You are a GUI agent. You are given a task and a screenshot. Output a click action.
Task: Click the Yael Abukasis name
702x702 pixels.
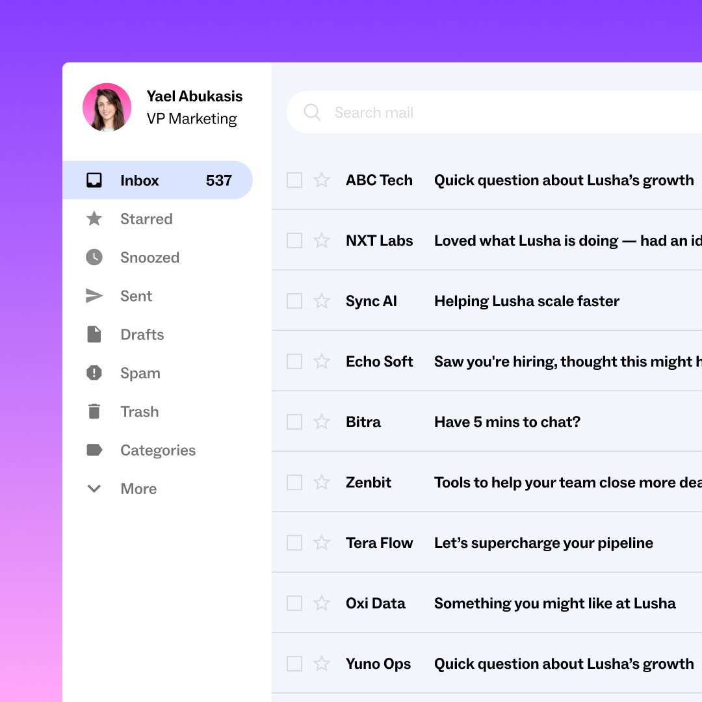(x=194, y=96)
